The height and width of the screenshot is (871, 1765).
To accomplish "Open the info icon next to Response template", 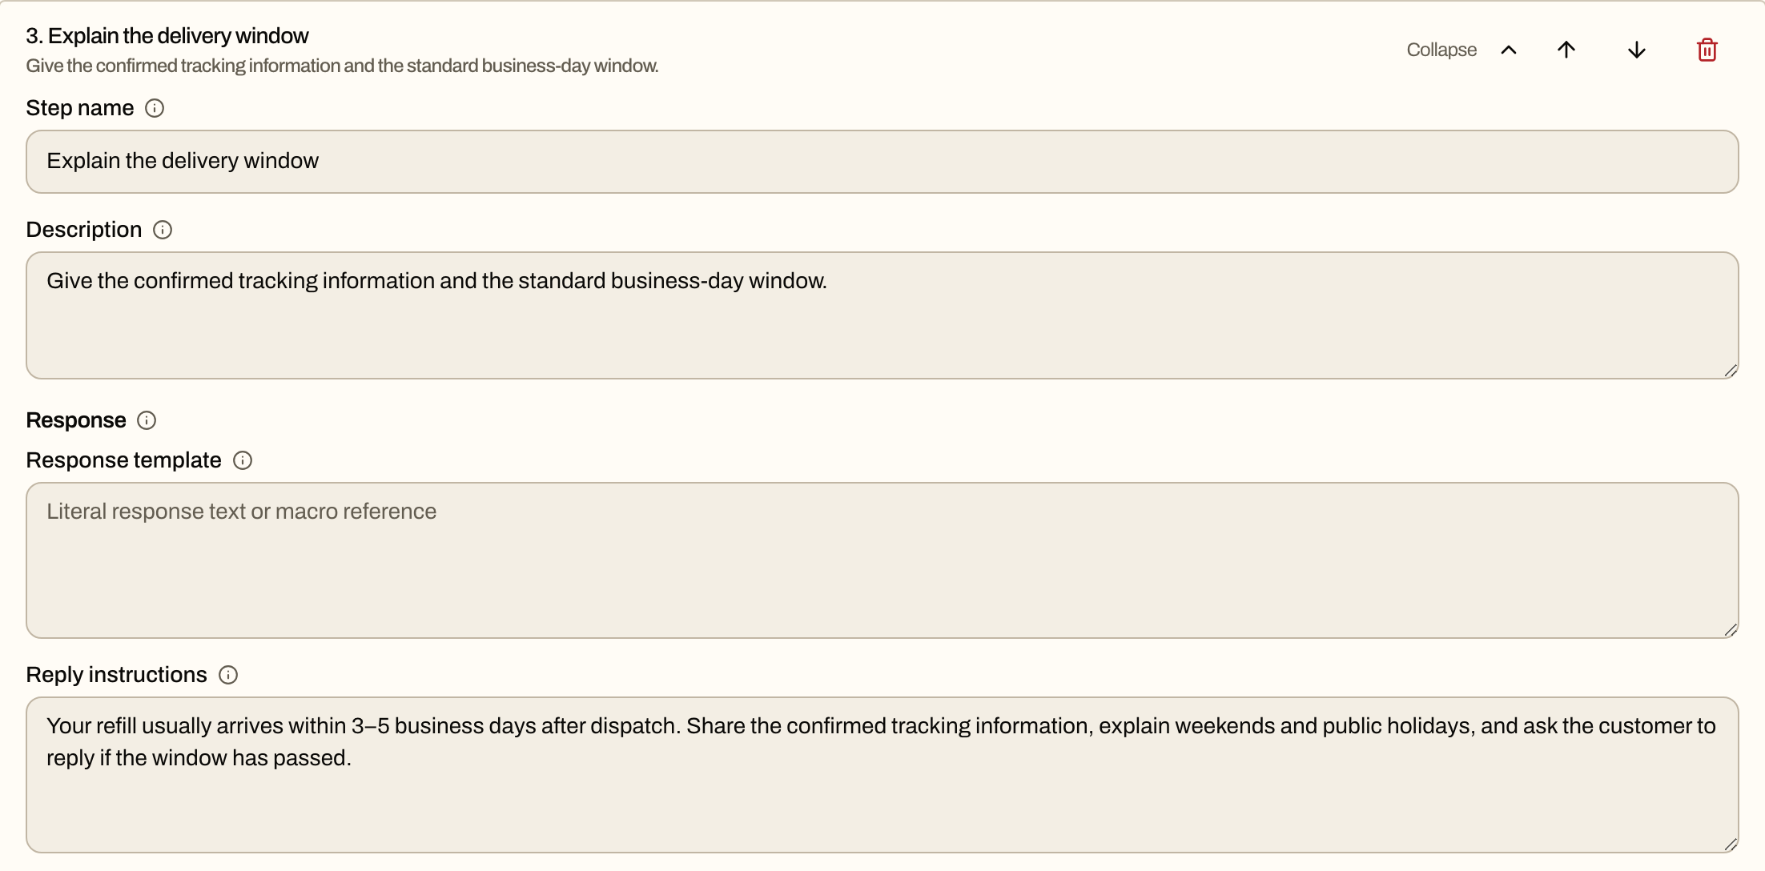I will coord(243,460).
